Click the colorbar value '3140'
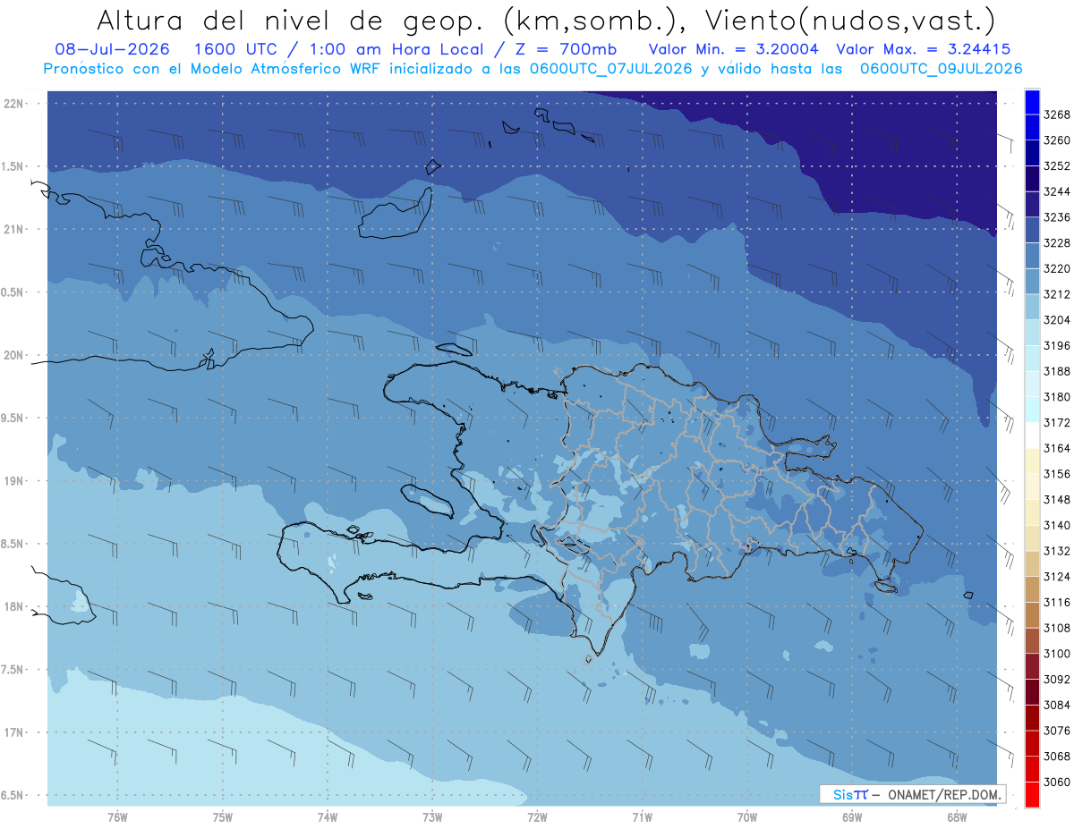 [x=1057, y=525]
